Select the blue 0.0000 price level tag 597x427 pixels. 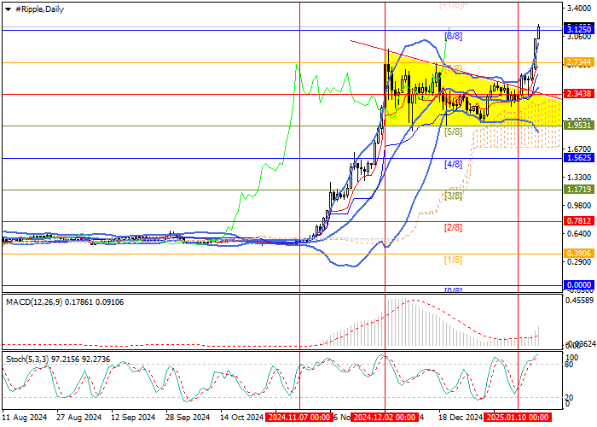point(578,285)
